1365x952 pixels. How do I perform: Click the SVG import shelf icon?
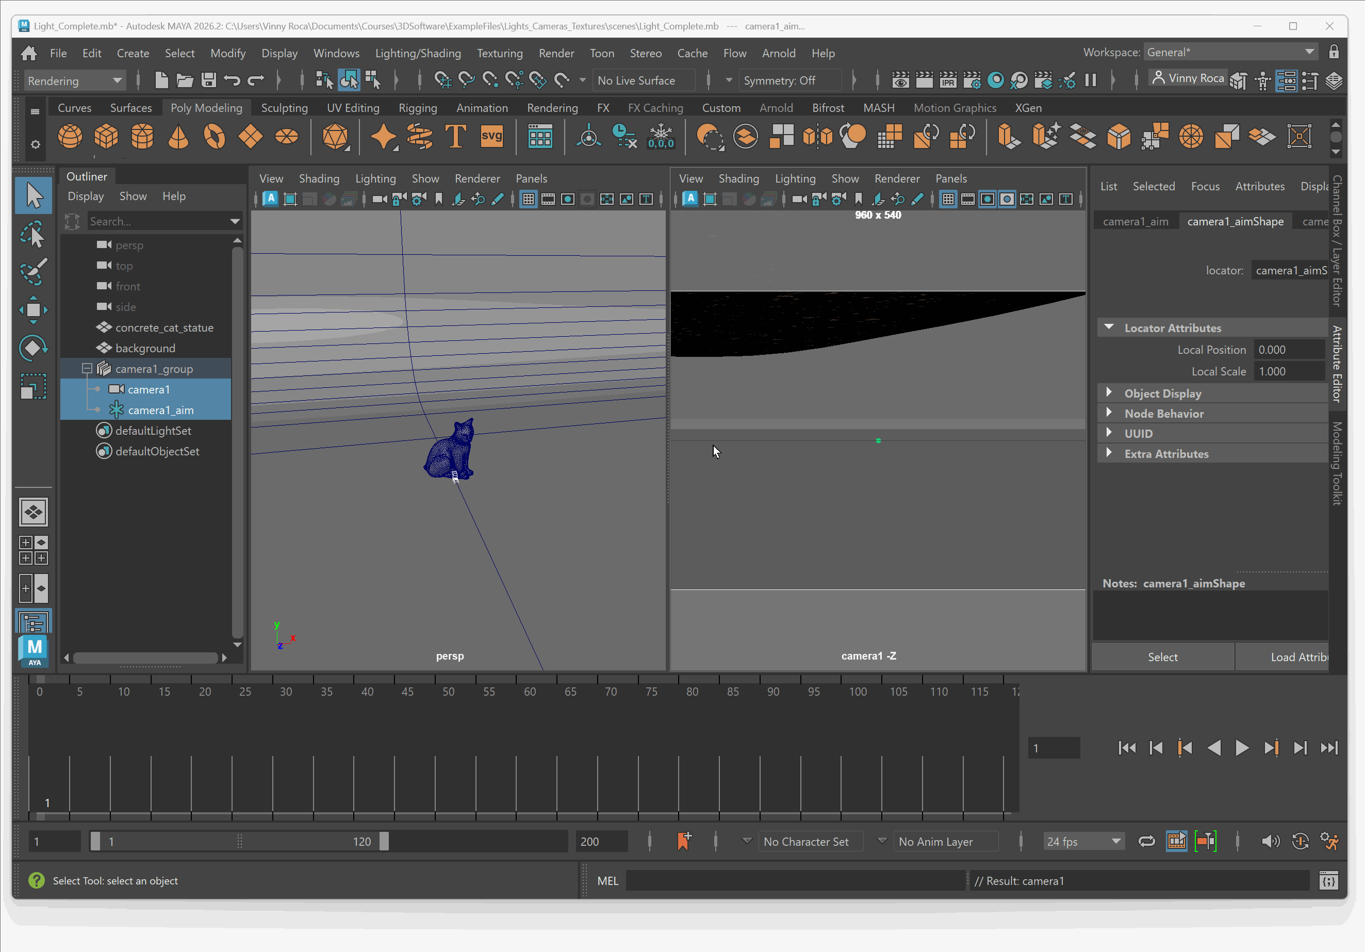[x=491, y=137]
